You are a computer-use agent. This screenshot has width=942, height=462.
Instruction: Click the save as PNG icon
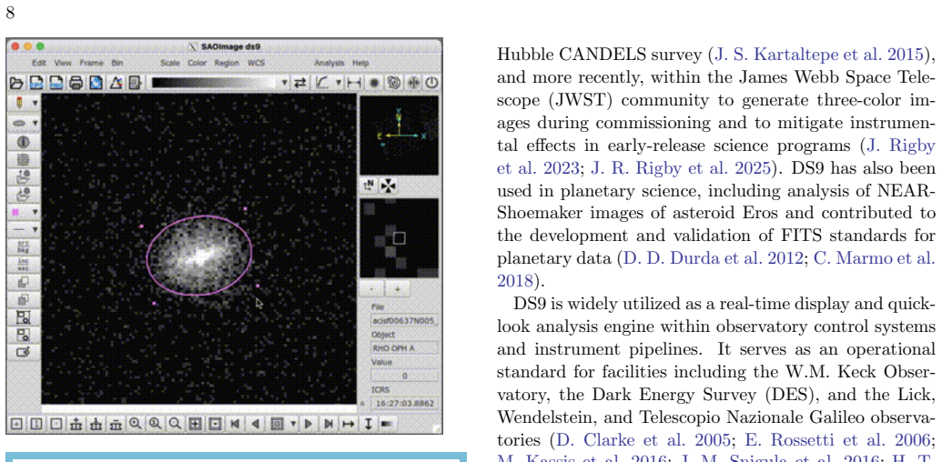(x=56, y=83)
